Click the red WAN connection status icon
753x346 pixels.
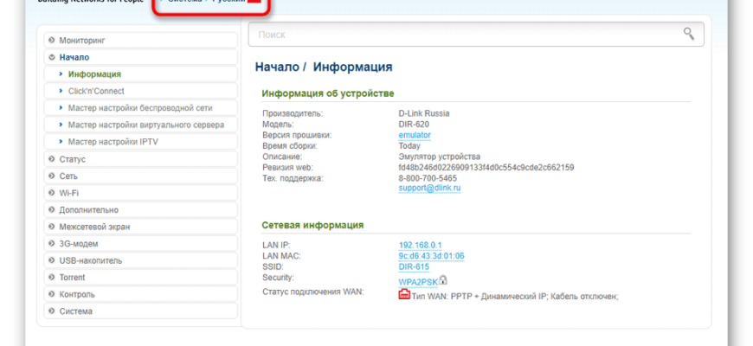404,294
